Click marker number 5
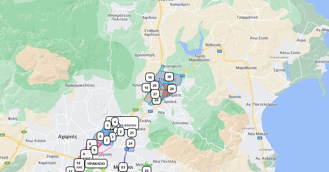The height and width of the screenshot is (172, 329). (x=108, y=126)
